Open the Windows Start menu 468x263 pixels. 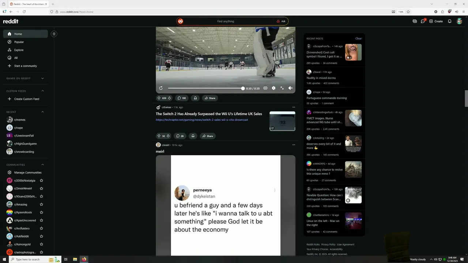pyautogui.click(x=4, y=259)
